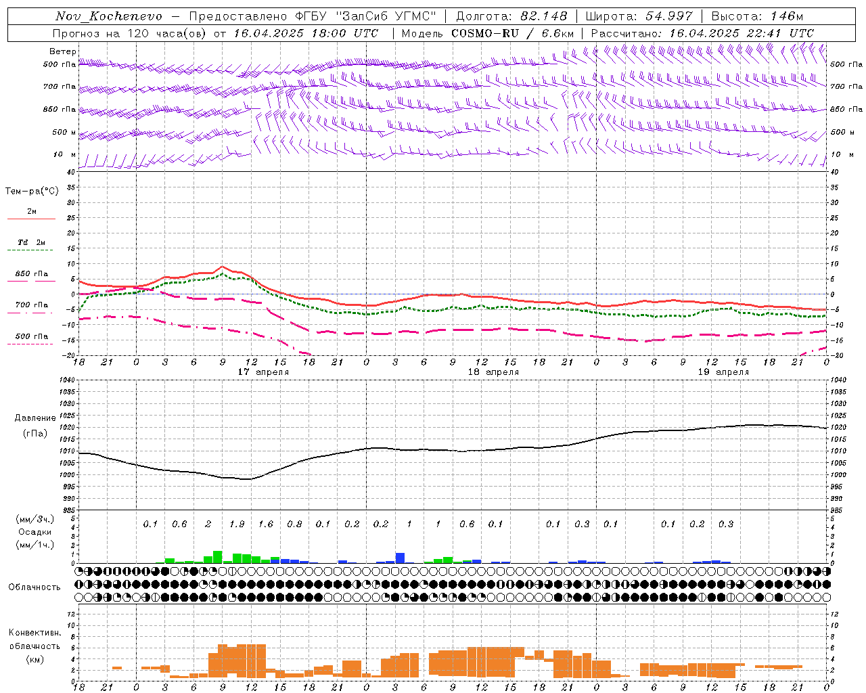
Task: Select the latitude value "54.997"
Action: 670,16
